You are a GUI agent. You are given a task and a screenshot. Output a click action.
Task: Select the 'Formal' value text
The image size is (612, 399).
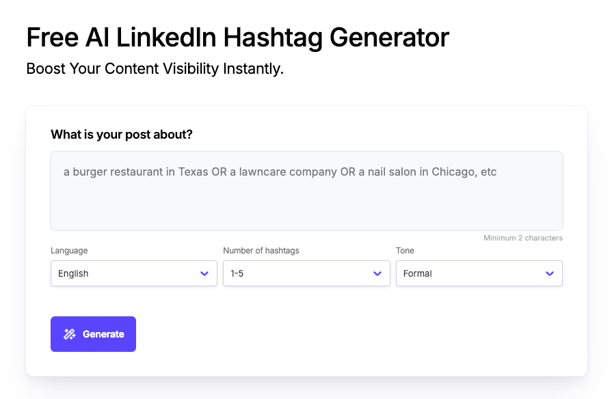417,273
